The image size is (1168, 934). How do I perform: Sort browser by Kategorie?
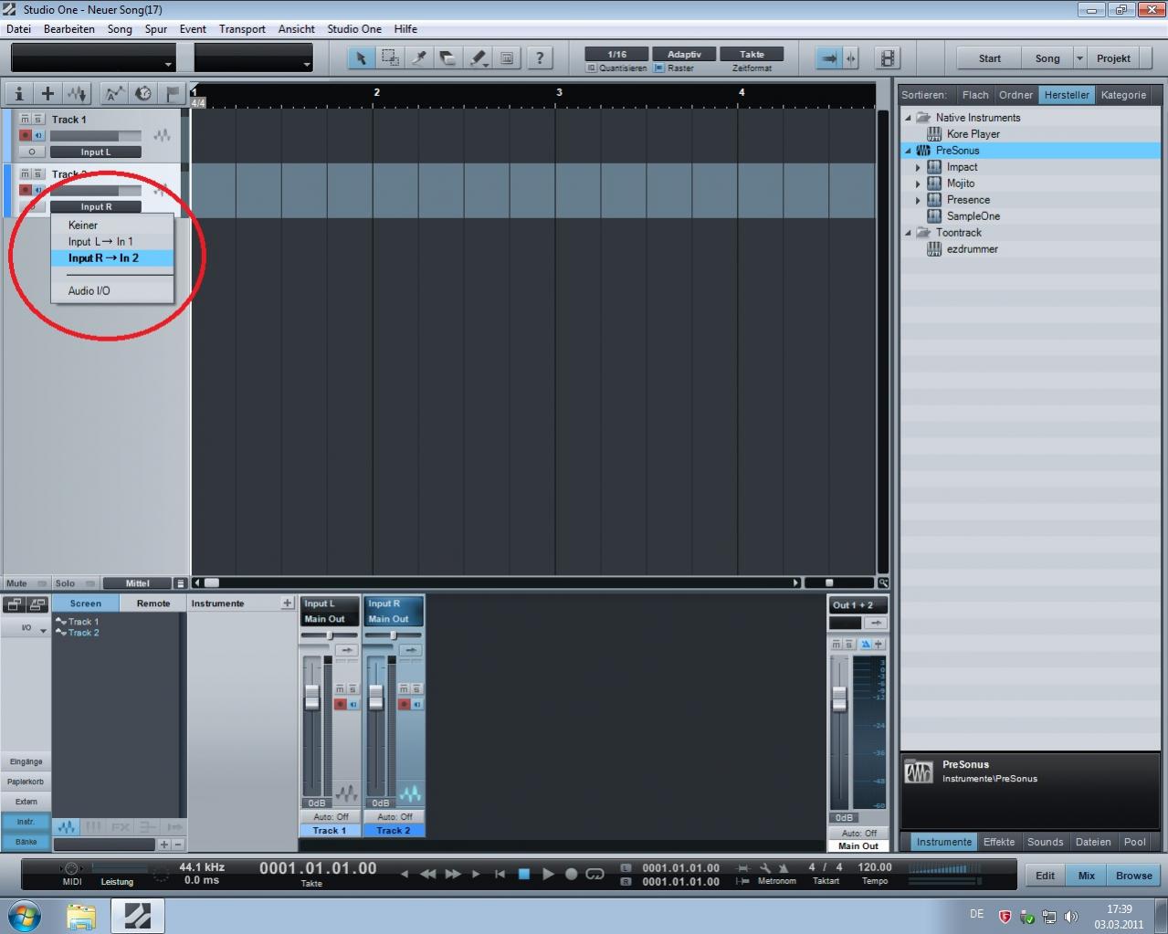(1123, 94)
